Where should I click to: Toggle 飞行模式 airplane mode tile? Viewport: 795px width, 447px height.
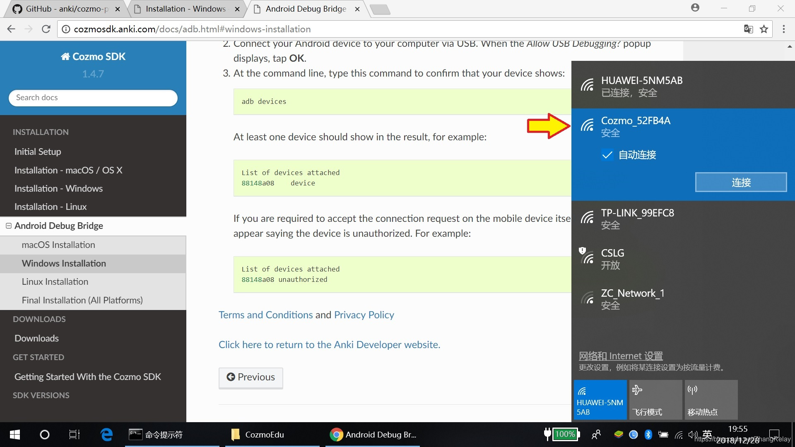[x=655, y=400]
